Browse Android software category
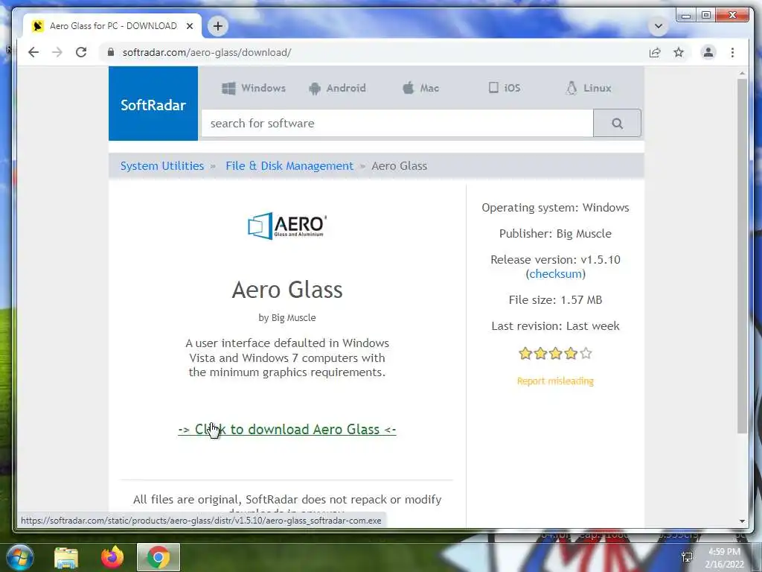Viewport: 762px width, 572px height. (x=337, y=88)
